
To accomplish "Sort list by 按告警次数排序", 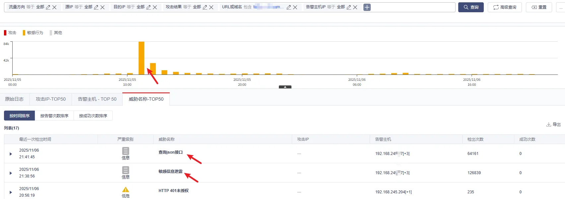I will pyautogui.click(x=54, y=116).
